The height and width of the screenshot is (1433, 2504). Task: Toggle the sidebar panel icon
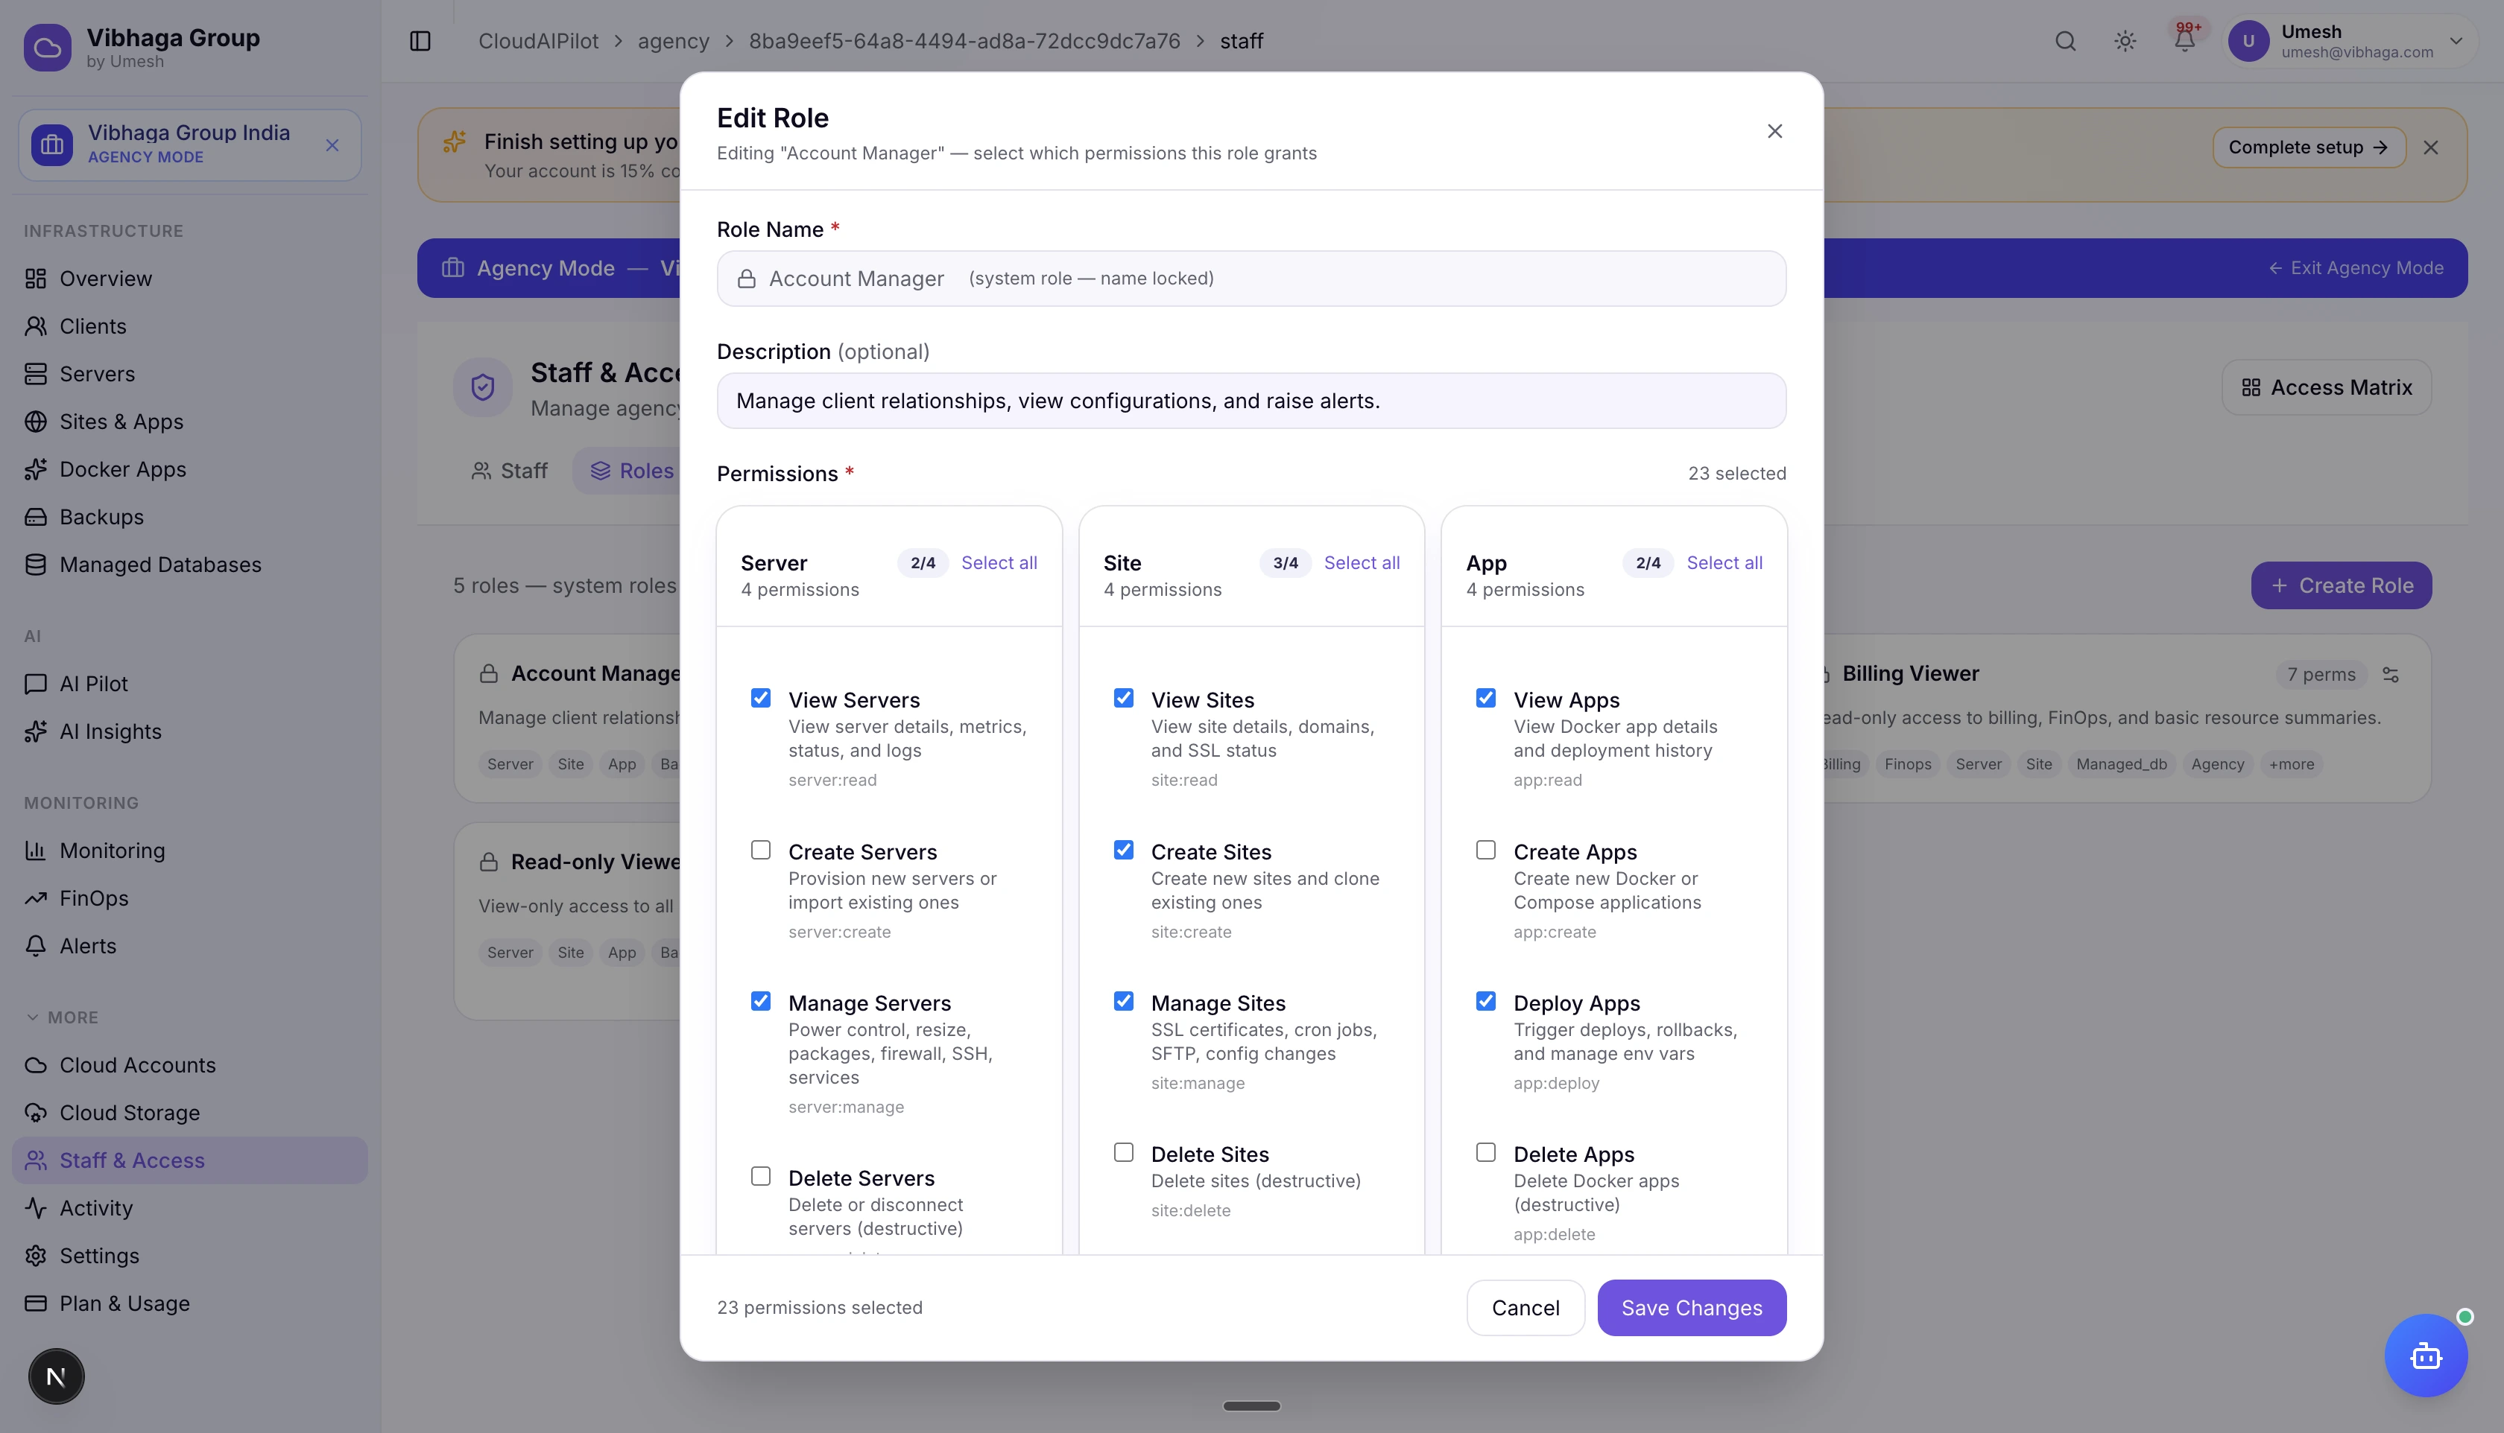point(420,40)
